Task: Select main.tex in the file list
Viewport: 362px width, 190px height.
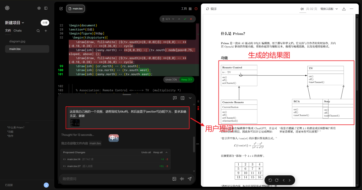Action: pyautogui.click(x=27, y=49)
